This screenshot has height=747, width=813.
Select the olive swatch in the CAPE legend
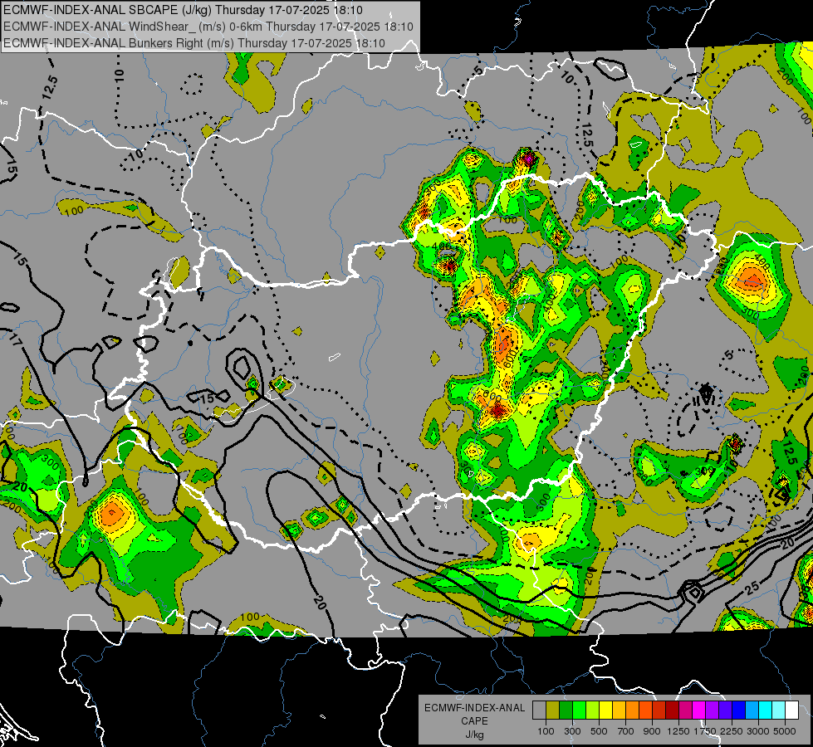[x=553, y=710]
